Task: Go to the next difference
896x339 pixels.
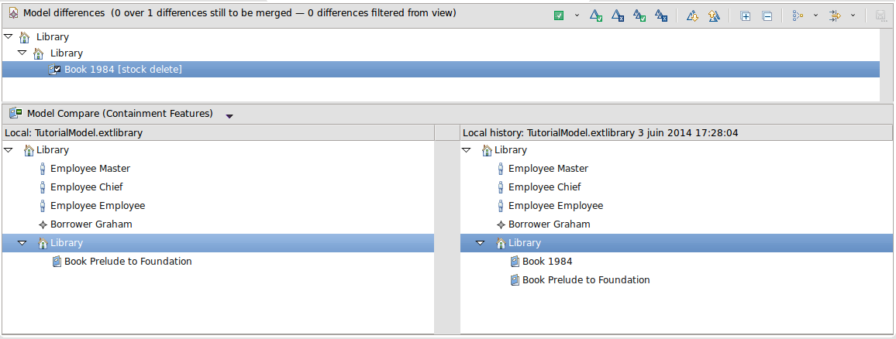Action: coord(692,15)
